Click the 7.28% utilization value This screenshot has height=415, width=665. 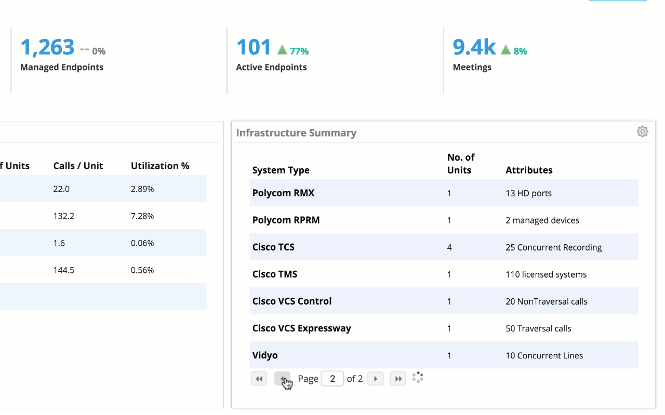[x=142, y=216]
